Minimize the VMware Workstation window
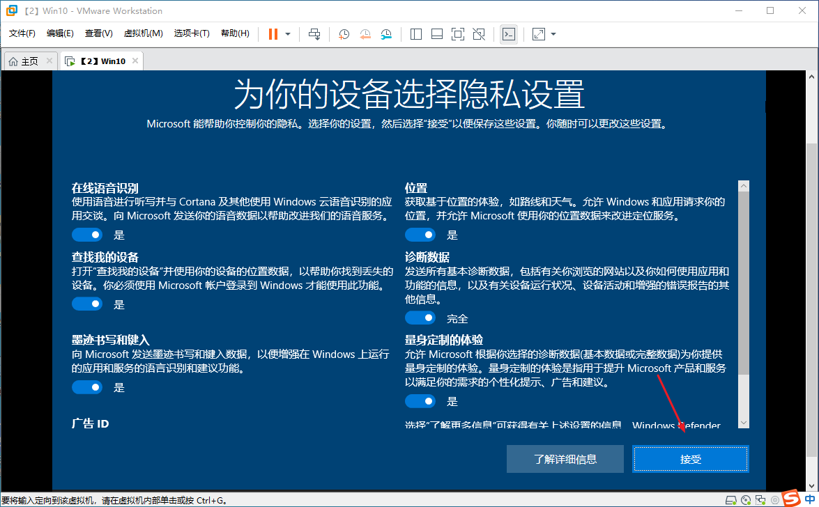The width and height of the screenshot is (819, 507). click(x=739, y=10)
